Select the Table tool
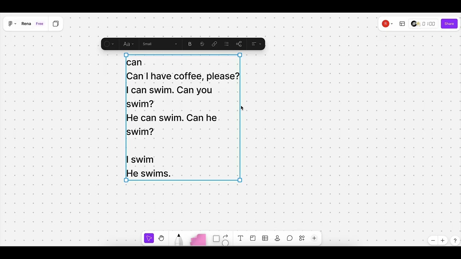Screen dimensions: 461x259 coord(265,238)
